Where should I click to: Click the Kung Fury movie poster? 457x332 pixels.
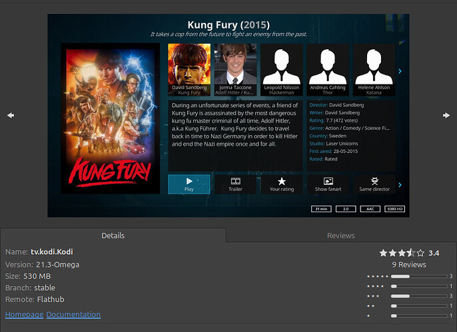pyautogui.click(x=111, y=118)
